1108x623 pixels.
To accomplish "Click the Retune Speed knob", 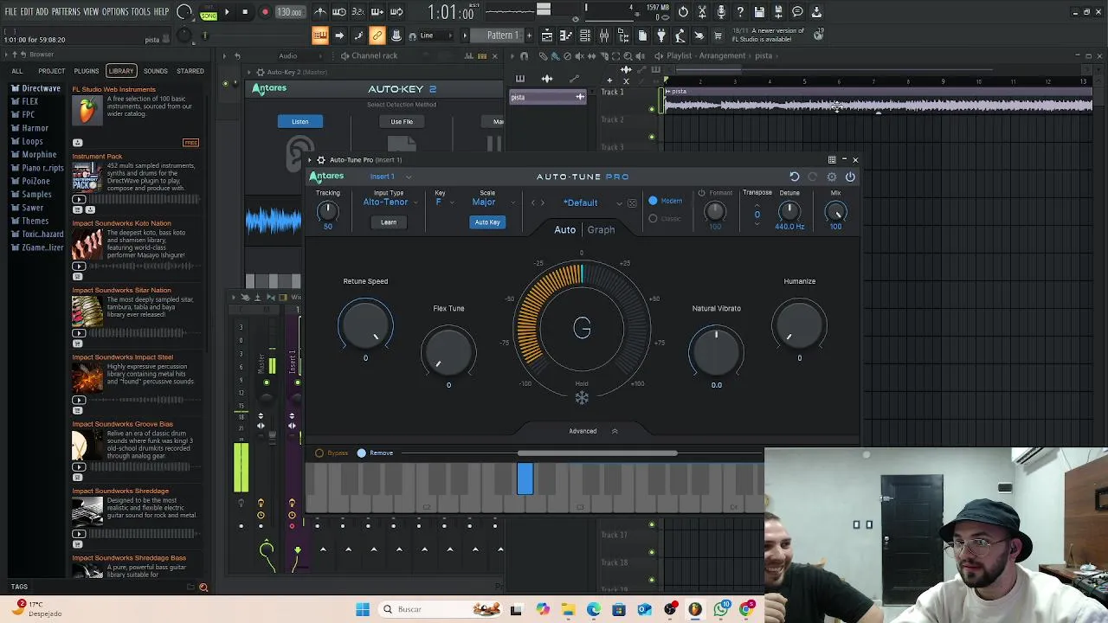I will tap(365, 325).
